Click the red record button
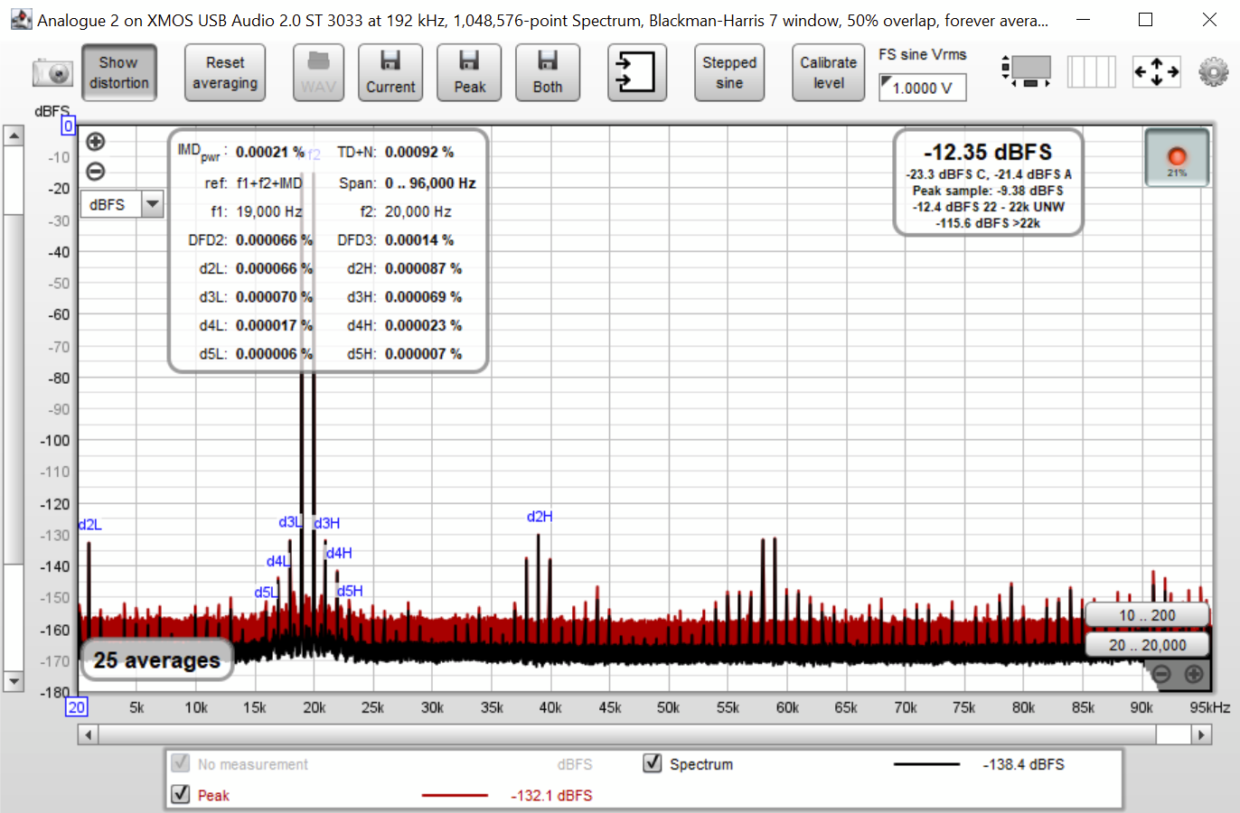 pyautogui.click(x=1177, y=158)
